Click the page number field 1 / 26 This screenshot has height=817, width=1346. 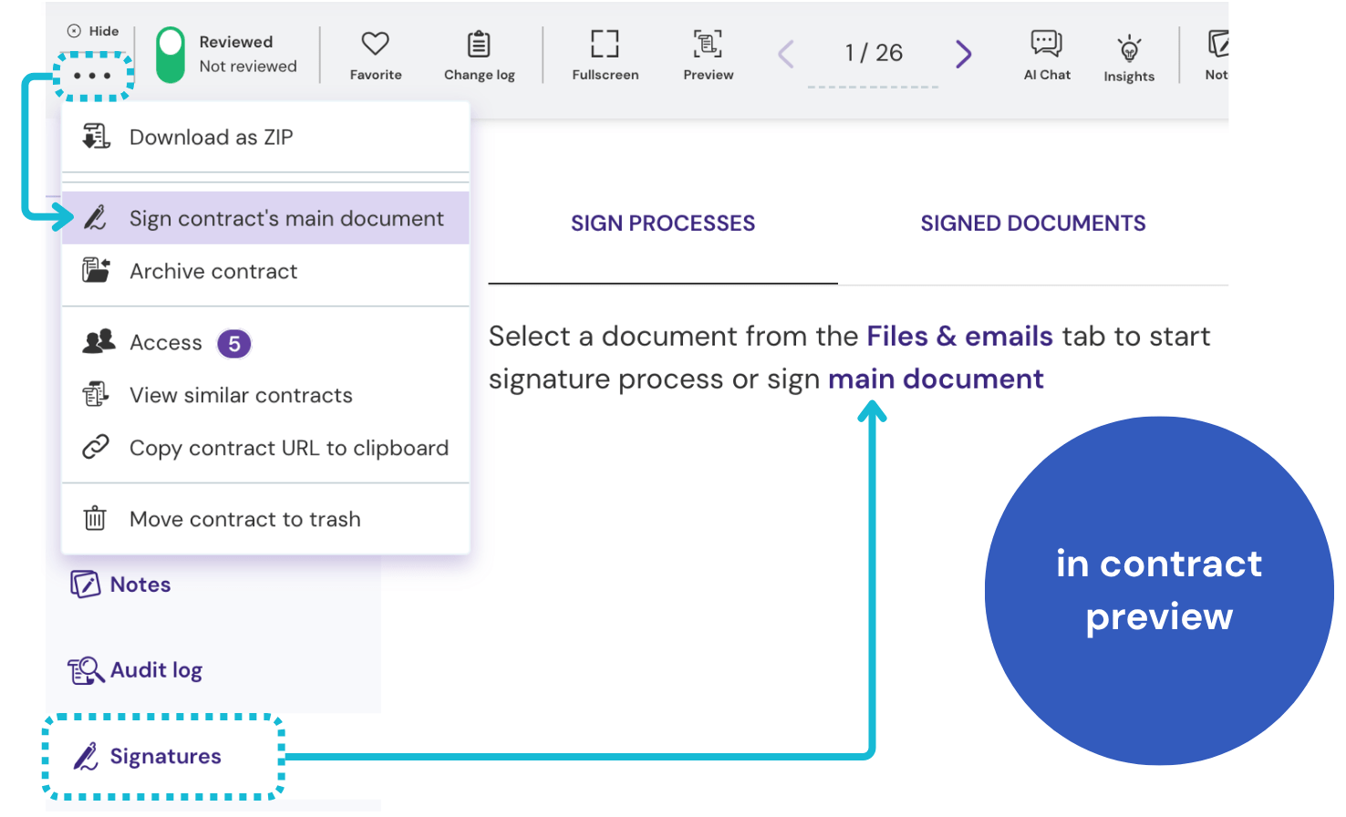(x=874, y=53)
